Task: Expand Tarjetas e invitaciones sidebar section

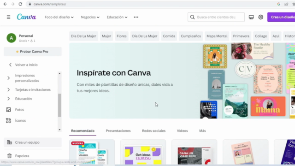Action: (x=8, y=89)
